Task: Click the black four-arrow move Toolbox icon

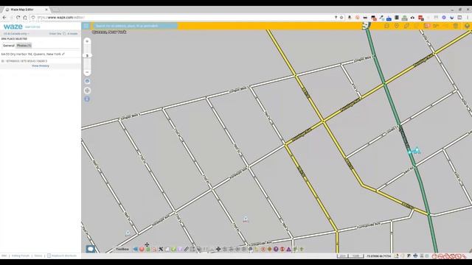Action: pos(218,249)
